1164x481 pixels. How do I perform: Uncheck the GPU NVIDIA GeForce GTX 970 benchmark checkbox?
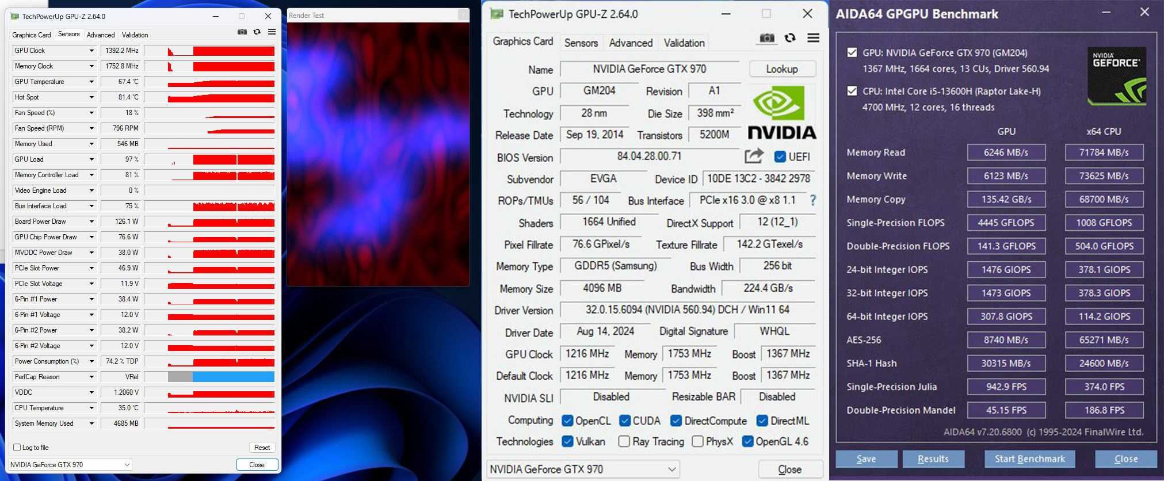point(852,52)
